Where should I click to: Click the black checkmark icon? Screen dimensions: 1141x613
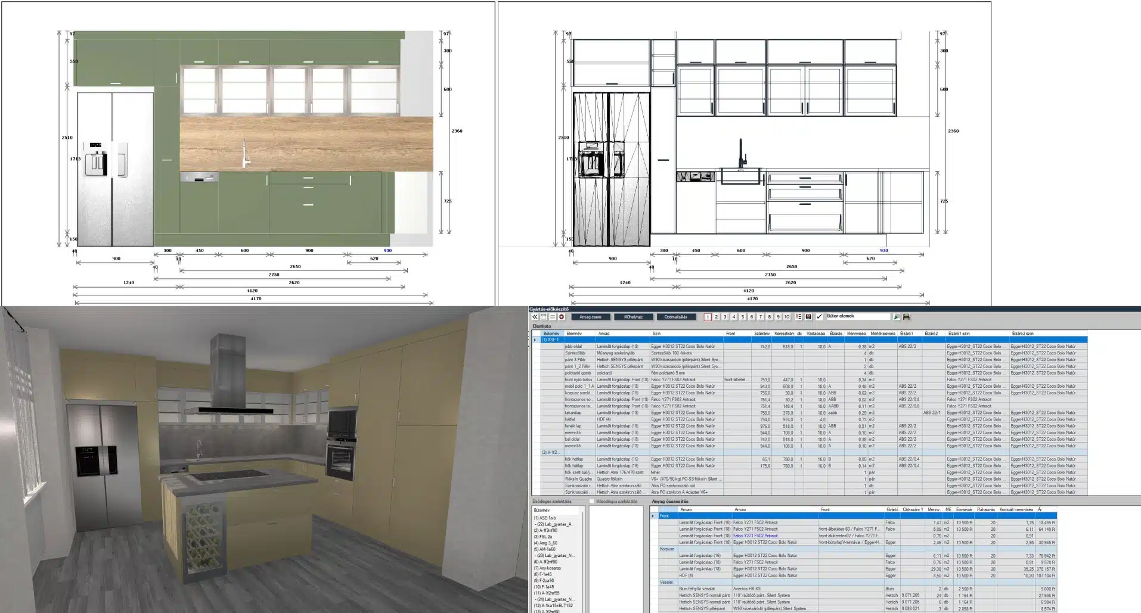[x=819, y=317]
